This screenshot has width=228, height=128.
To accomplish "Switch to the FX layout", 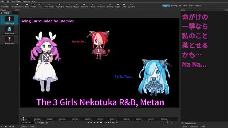I will pyautogui.click(x=180, y=6).
